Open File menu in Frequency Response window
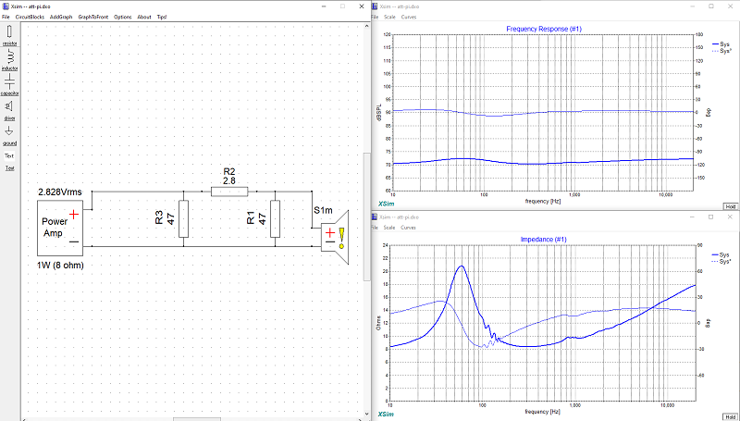740x421 pixels. tap(375, 17)
